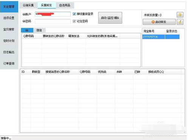Click the broom clear icon button
The height and width of the screenshot is (140, 188).
pyautogui.click(x=180, y=22)
